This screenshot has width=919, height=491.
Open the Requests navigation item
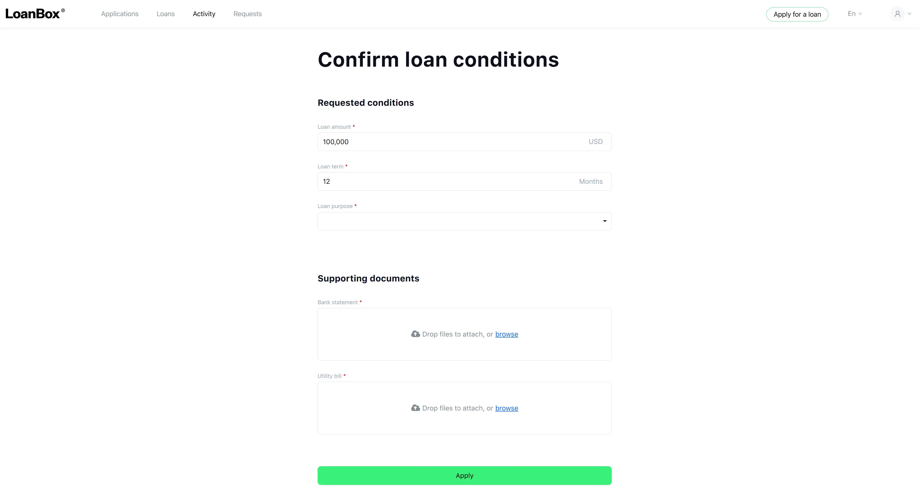[x=248, y=14]
